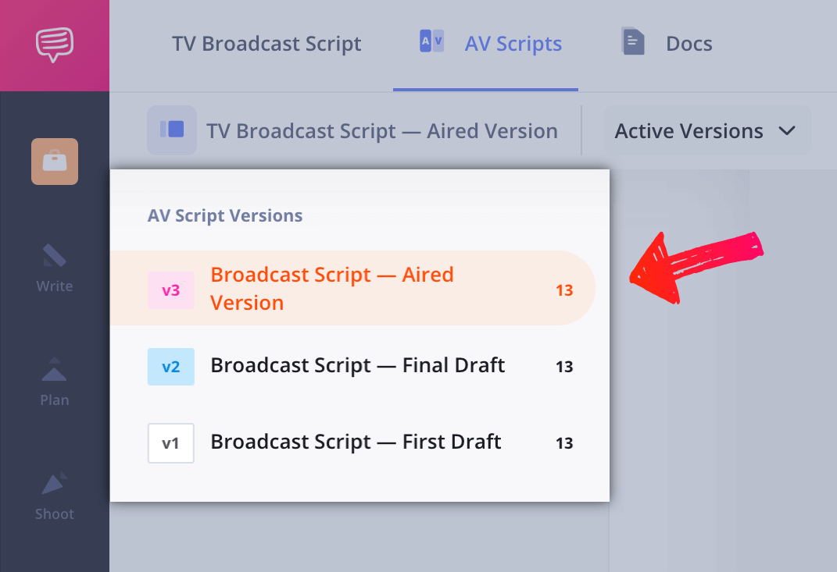837x572 pixels.
Task: Click the v2 version badge
Action: [171, 367]
